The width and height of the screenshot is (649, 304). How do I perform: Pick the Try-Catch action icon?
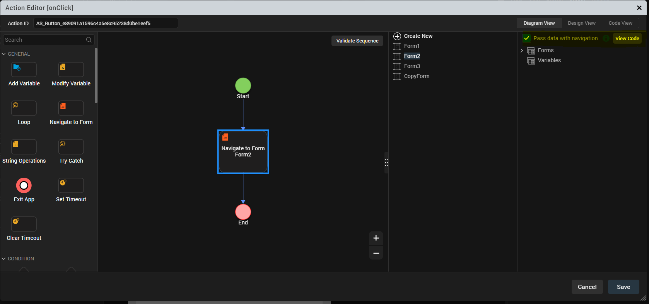coord(71,147)
